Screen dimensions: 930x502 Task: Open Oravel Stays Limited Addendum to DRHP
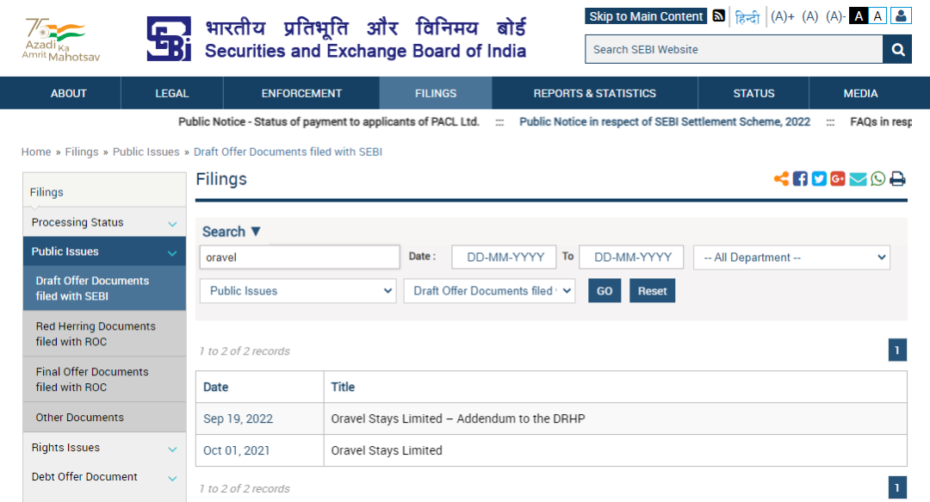coord(458,419)
